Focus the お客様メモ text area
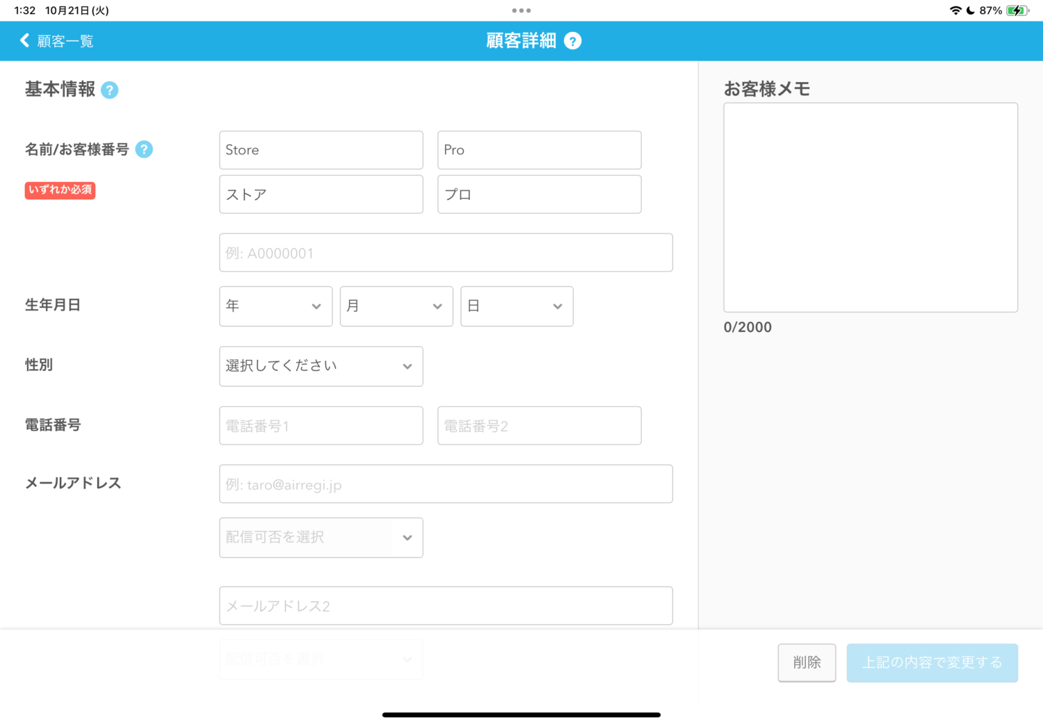Image resolution: width=1043 pixels, height=724 pixels. point(871,208)
